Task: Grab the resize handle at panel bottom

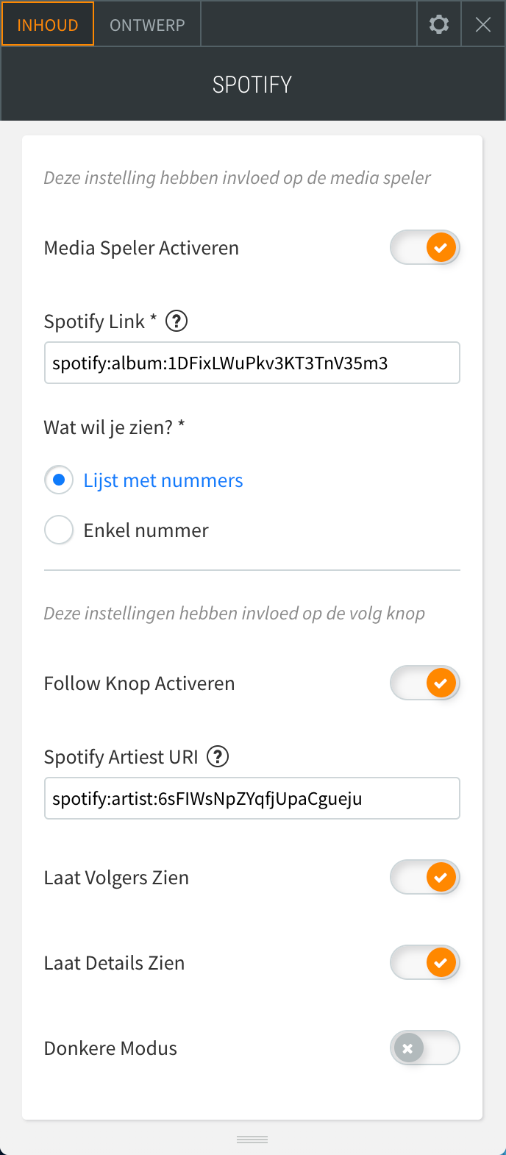Action: pyautogui.click(x=252, y=1140)
